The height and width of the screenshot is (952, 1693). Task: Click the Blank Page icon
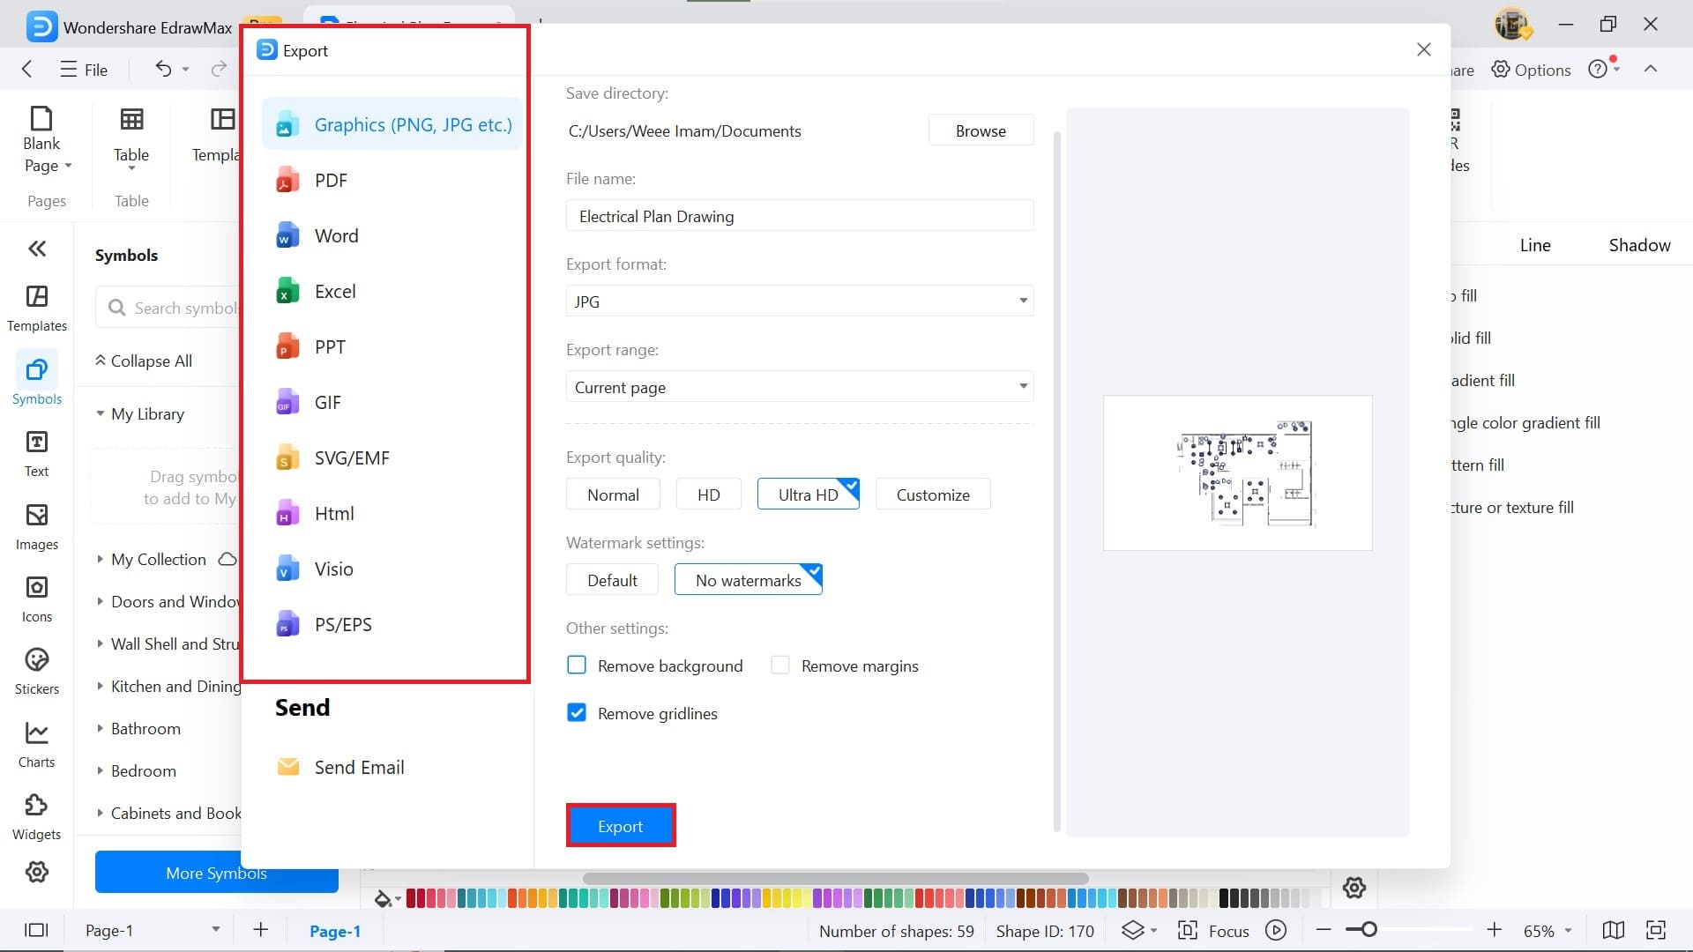41,118
